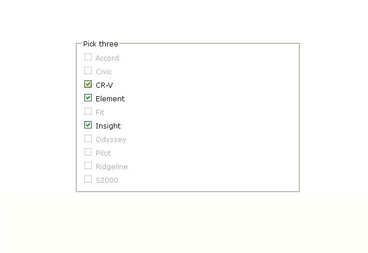The image size is (368, 253).
Task: Click the Ridgeline text label
Action: click(x=112, y=166)
